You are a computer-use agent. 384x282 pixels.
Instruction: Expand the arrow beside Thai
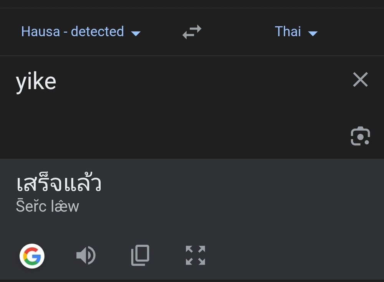pyautogui.click(x=313, y=33)
